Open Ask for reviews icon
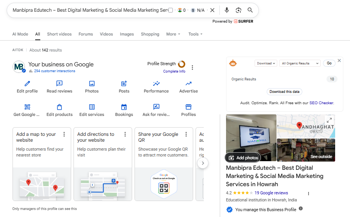The height and width of the screenshot is (217, 350). 156,107
